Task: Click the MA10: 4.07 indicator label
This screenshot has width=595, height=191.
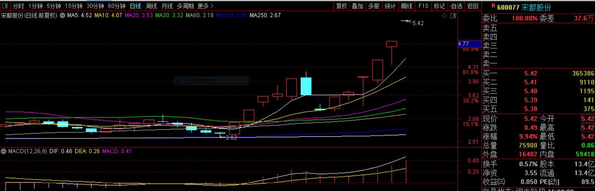Action: coord(108,15)
